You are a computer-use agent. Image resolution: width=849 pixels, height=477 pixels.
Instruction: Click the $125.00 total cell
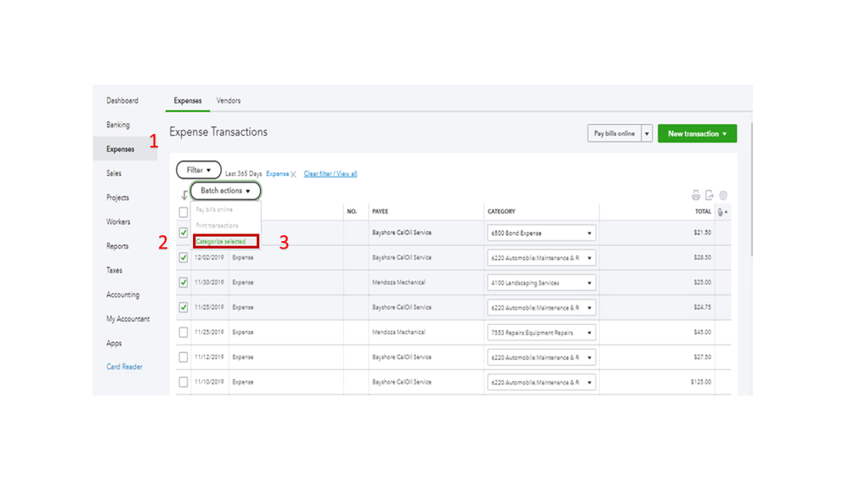pyautogui.click(x=700, y=382)
